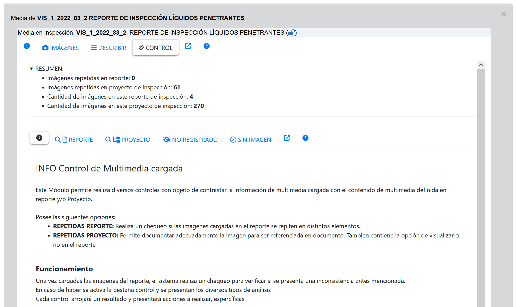Click the external link icon beside SIN IMAGEN
The height and width of the screenshot is (307, 516).
coord(287,138)
